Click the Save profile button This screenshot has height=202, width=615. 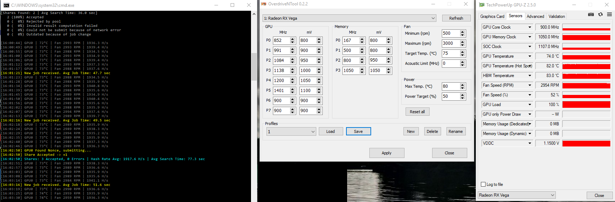click(x=358, y=131)
